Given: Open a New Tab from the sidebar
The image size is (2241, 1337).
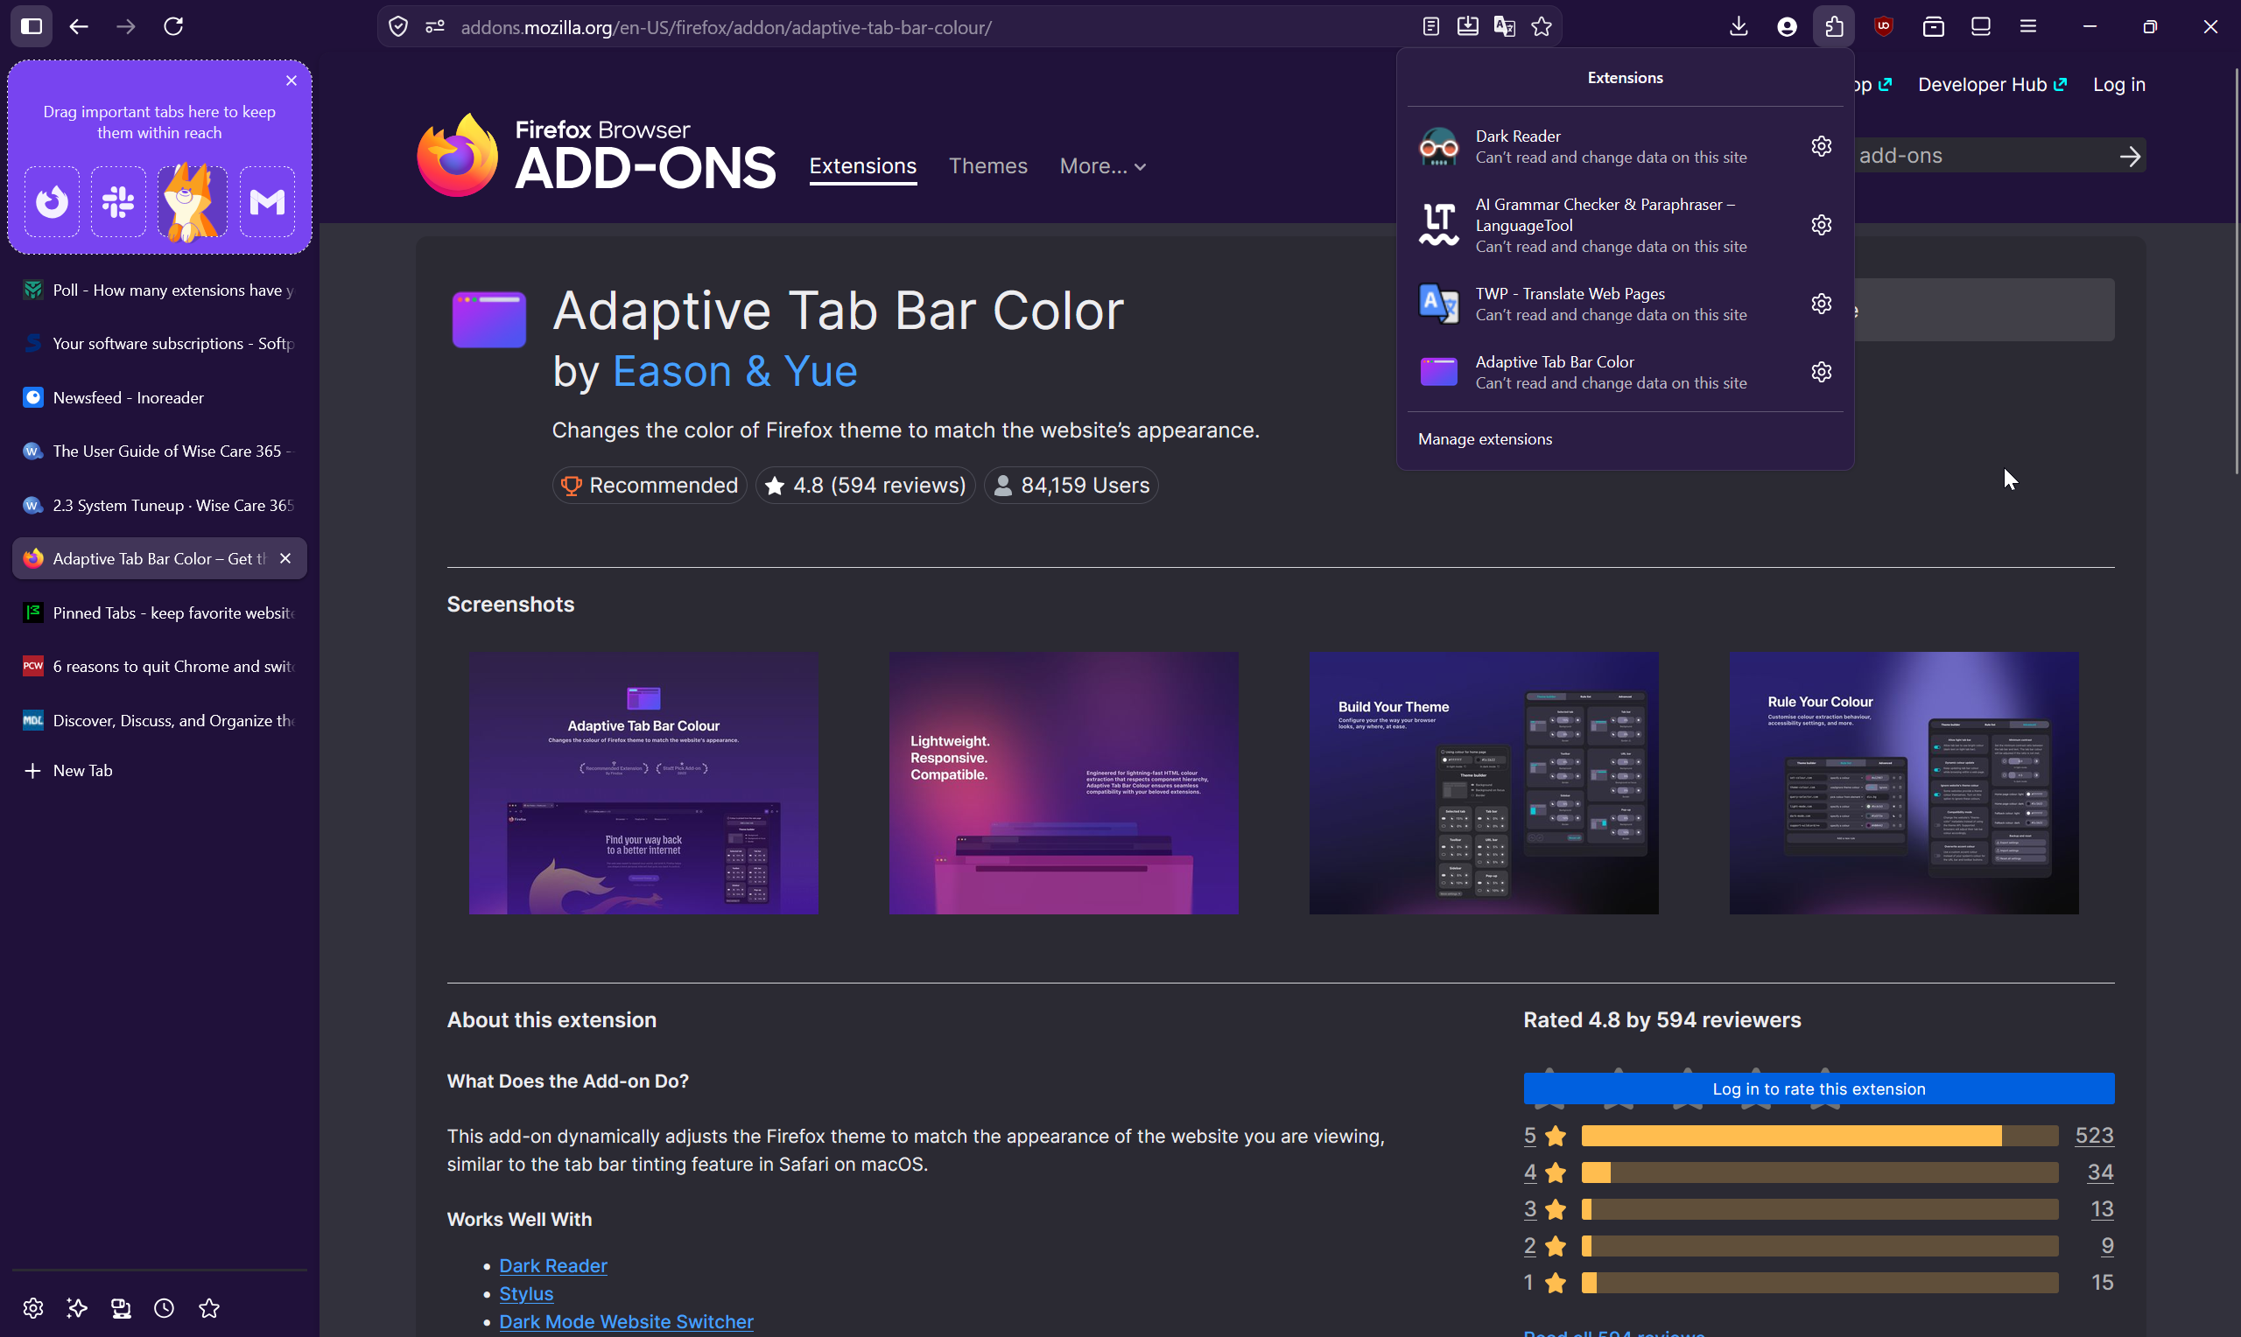Looking at the screenshot, I should pos(159,770).
